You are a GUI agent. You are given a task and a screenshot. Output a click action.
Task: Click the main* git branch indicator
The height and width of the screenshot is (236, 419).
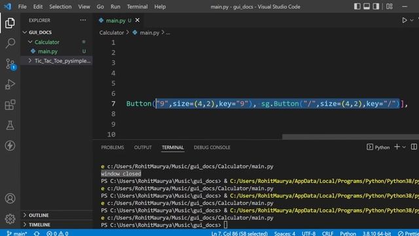(17, 233)
